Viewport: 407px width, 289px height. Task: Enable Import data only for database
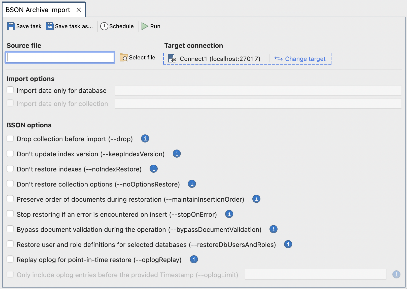click(10, 90)
